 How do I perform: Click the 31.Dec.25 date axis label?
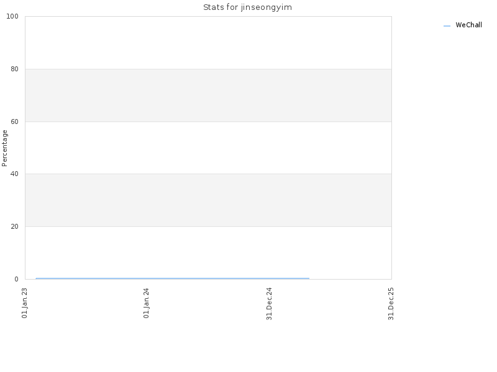click(391, 304)
